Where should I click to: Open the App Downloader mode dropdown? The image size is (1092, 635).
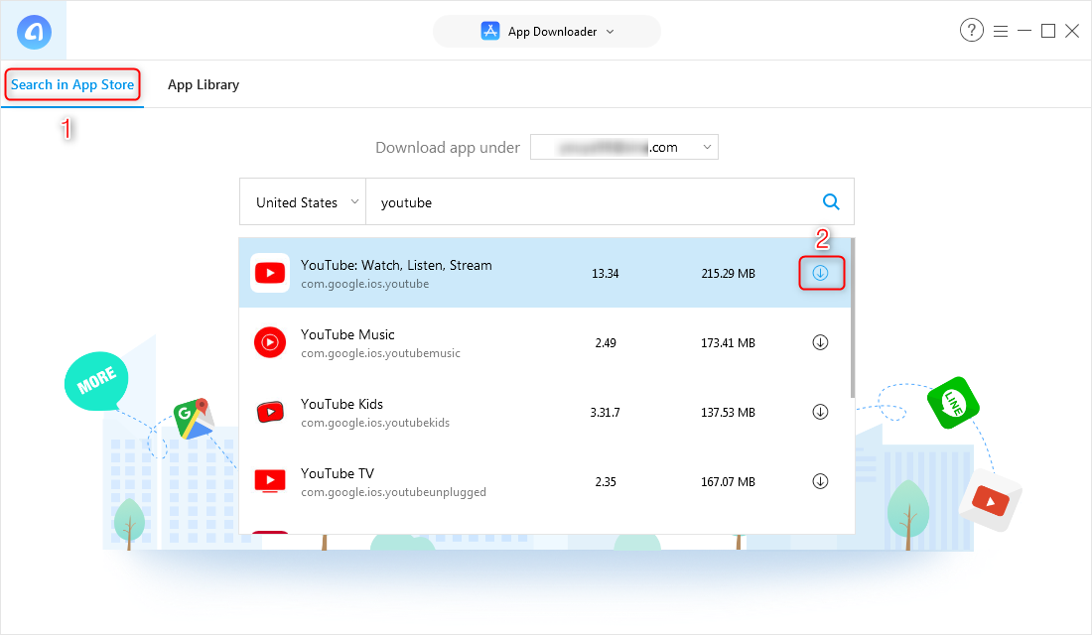(x=546, y=31)
